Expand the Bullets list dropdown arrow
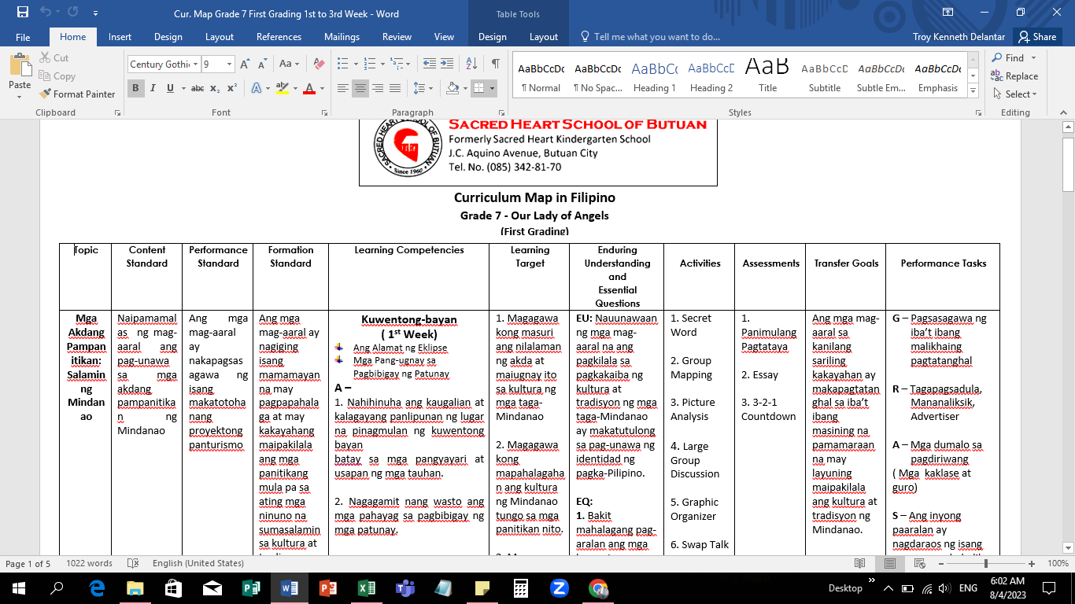Viewport: 1075px width, 604px height. click(x=356, y=64)
